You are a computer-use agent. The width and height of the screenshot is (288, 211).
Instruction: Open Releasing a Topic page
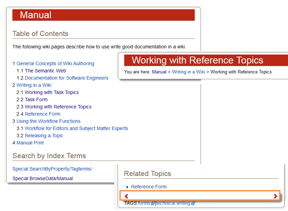coord(44,136)
